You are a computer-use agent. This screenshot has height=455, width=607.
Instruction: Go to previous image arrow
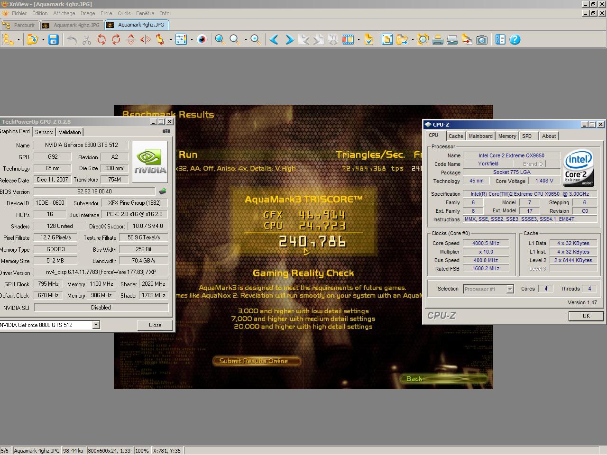(274, 40)
